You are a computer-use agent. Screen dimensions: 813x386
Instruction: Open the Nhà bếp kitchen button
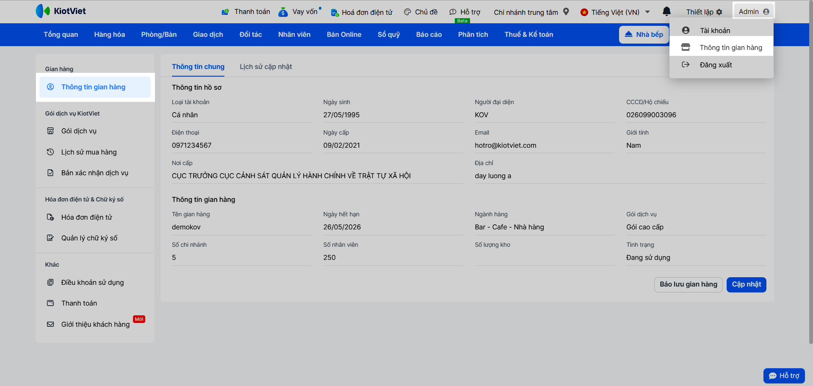[644, 35]
